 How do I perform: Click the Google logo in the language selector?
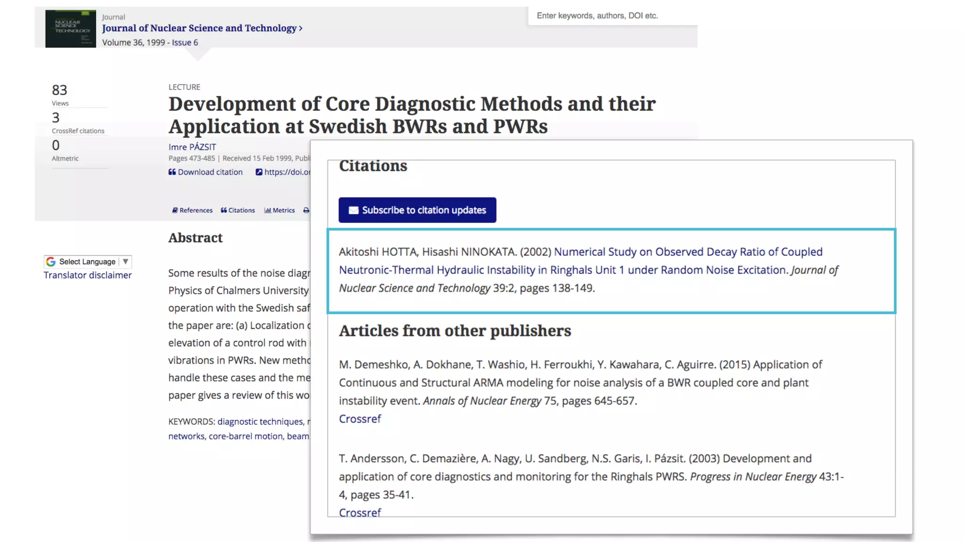(51, 262)
